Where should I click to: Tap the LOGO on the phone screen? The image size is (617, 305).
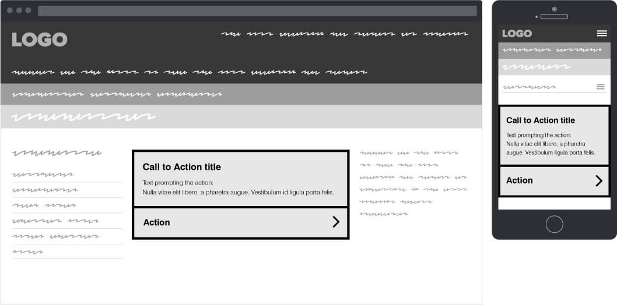pos(517,33)
